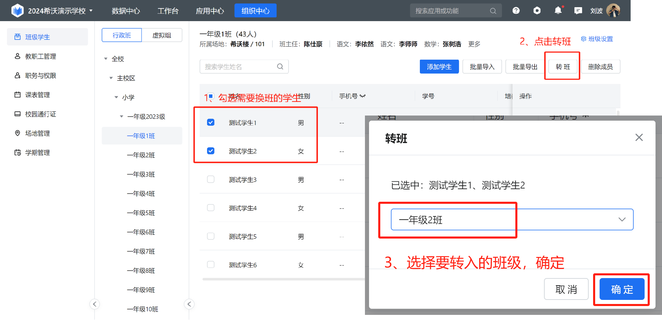Check the 测试学生3 checkbox
The image size is (662, 320).
211,179
